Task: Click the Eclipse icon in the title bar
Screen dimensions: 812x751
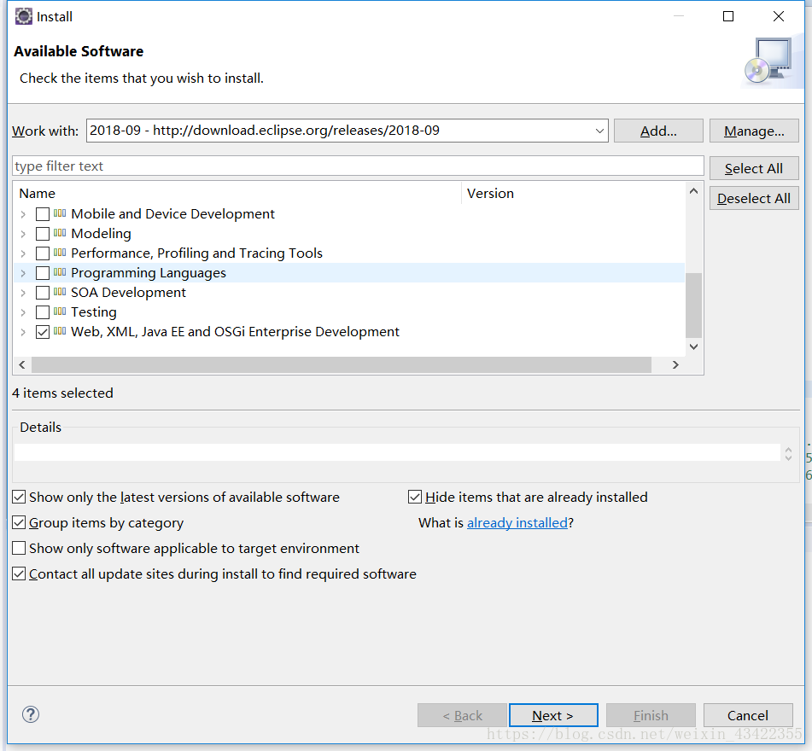Action: [x=23, y=16]
